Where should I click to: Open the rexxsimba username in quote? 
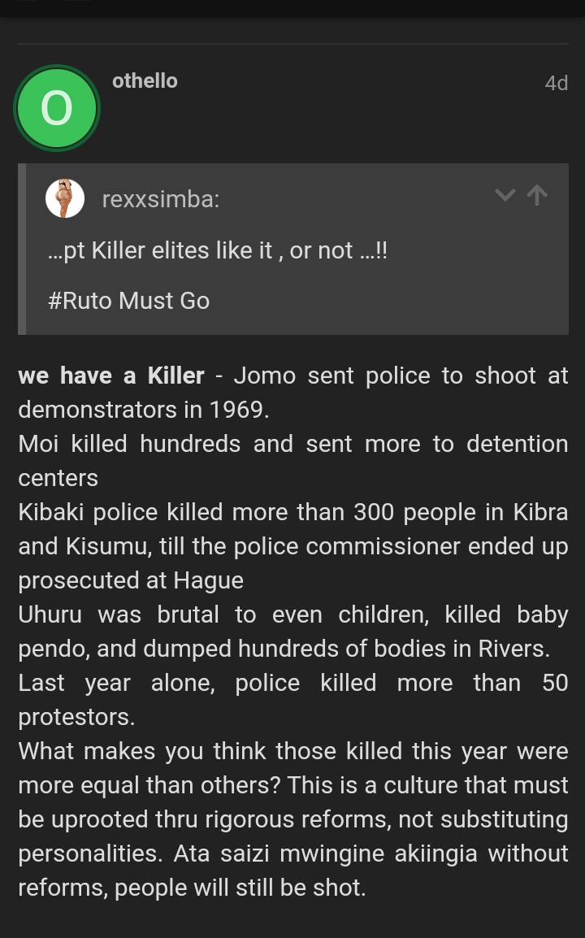coord(160,199)
